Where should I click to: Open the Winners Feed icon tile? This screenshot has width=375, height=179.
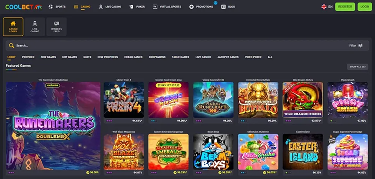pyautogui.click(x=57, y=24)
